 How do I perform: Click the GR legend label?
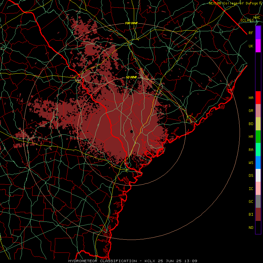pos(251,111)
